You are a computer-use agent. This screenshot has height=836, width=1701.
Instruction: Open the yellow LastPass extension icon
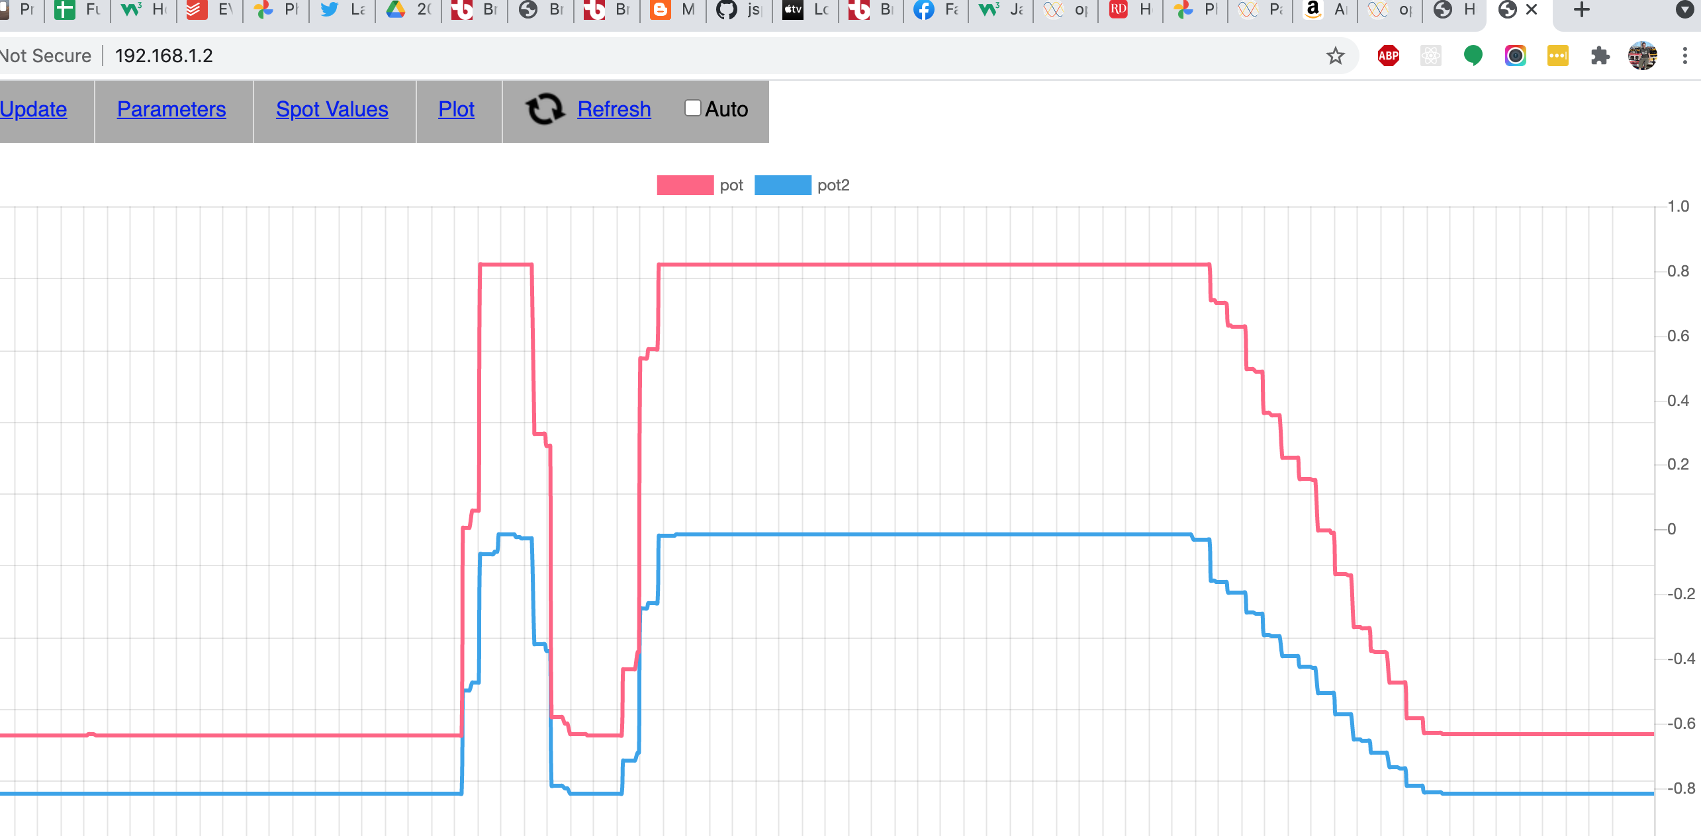pos(1557,56)
